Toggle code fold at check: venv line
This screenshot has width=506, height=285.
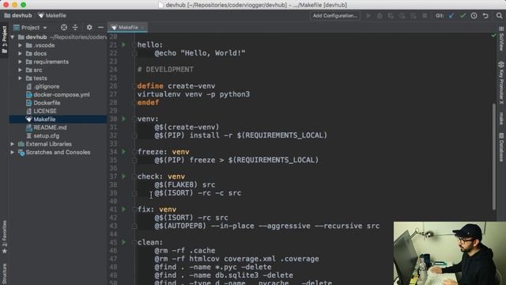click(134, 177)
